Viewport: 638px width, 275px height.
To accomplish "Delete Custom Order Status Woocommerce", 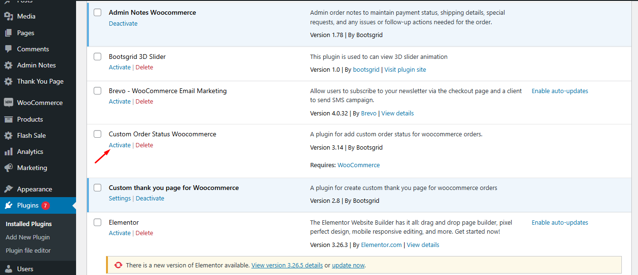I will click(145, 145).
